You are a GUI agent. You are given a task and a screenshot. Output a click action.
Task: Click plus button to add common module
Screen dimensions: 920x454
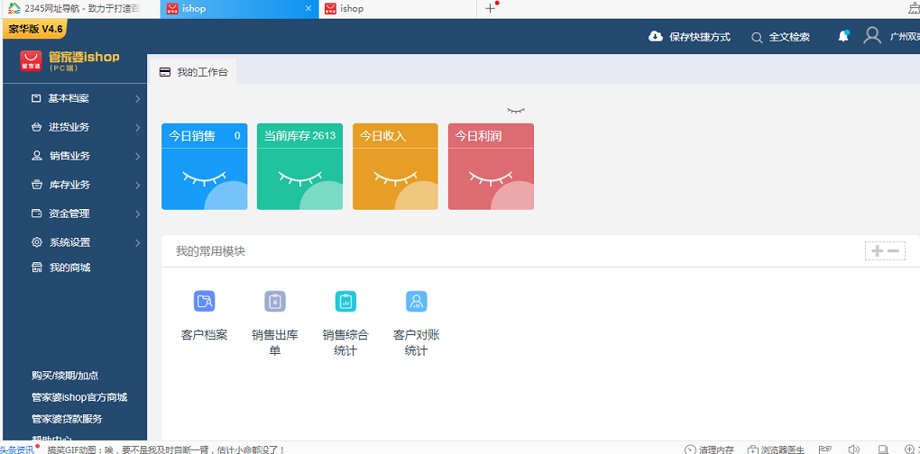876,251
